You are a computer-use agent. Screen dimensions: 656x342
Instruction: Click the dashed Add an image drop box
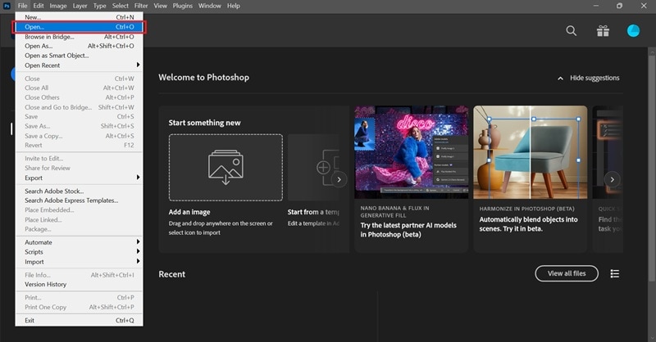coord(225,168)
